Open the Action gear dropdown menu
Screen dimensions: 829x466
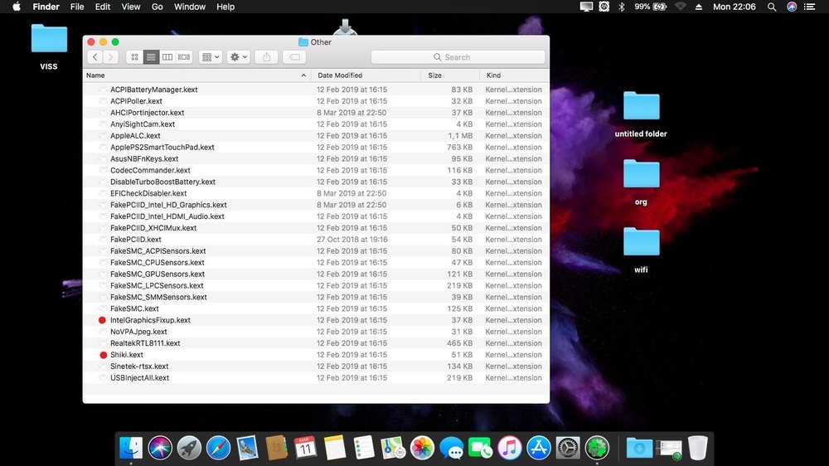[x=239, y=57]
